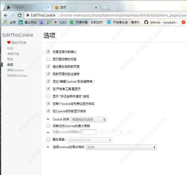Open 状态 in sidebar
187x175 pixels.
tap(10, 48)
